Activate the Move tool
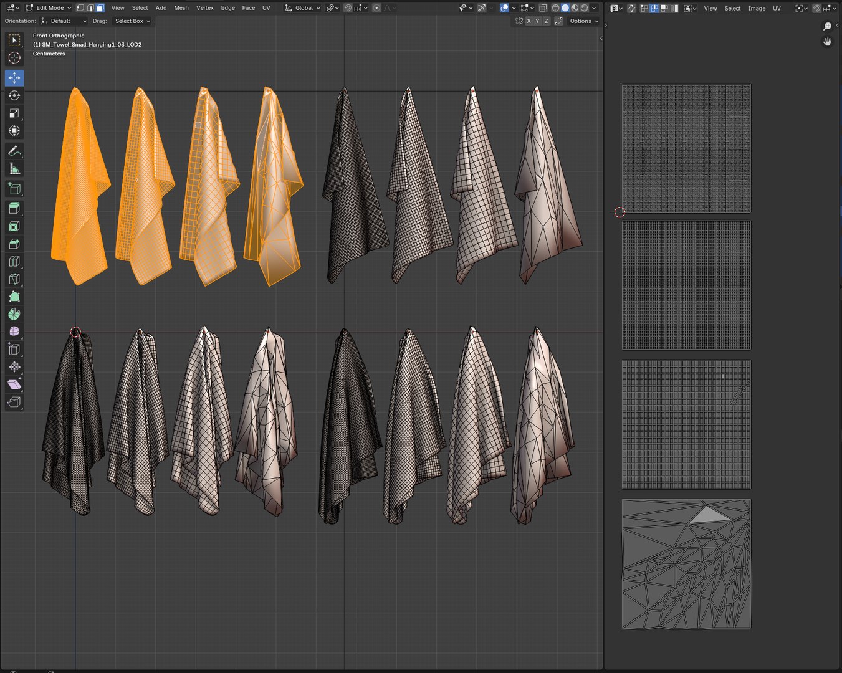Viewport: 842px width, 673px height. click(14, 78)
